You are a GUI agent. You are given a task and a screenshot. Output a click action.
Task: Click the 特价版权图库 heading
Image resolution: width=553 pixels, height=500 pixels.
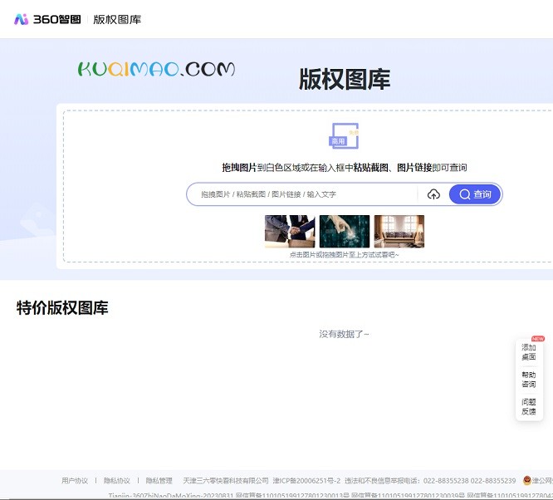pyautogui.click(x=62, y=307)
